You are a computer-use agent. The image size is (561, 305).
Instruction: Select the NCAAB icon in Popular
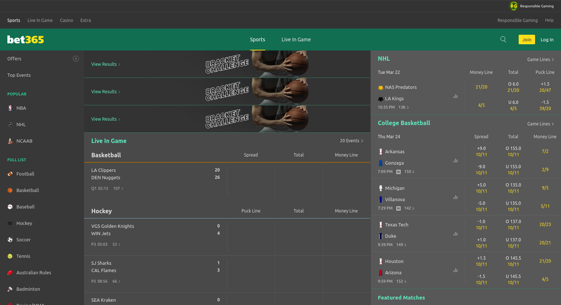click(10, 141)
